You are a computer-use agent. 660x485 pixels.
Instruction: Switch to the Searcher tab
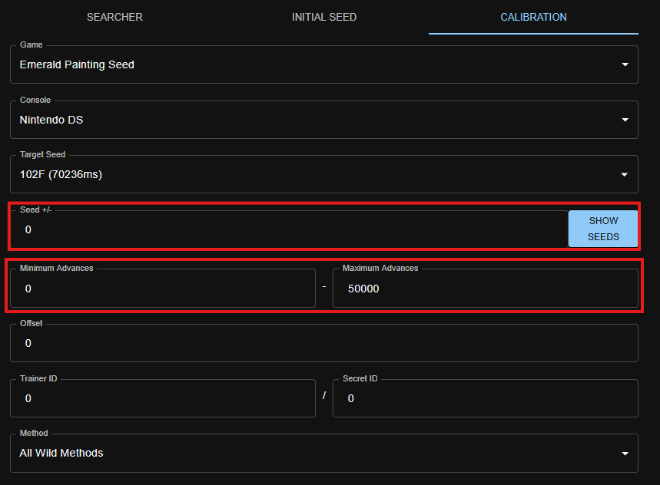pos(114,17)
